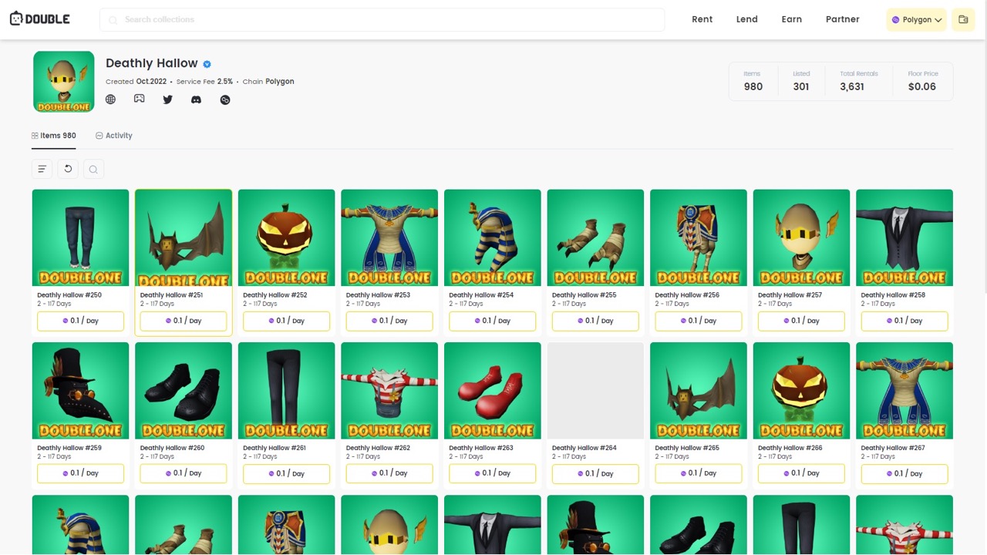Click the game controller icon
Screen dimensions: 987x555
(139, 99)
